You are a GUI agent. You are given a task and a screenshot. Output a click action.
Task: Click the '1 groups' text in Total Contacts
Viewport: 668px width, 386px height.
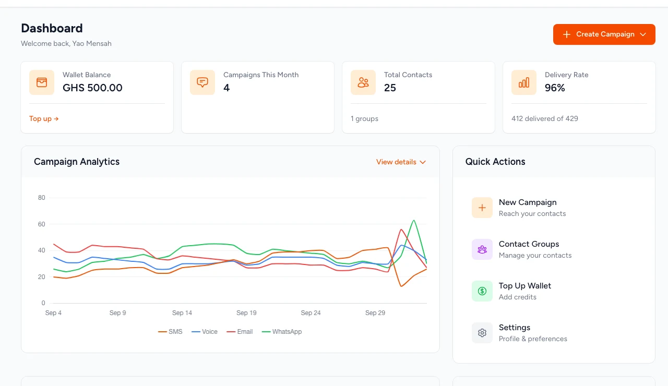pyautogui.click(x=364, y=118)
